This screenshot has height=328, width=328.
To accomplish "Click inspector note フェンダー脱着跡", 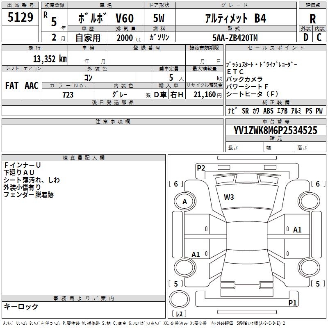I will pos(28,195).
